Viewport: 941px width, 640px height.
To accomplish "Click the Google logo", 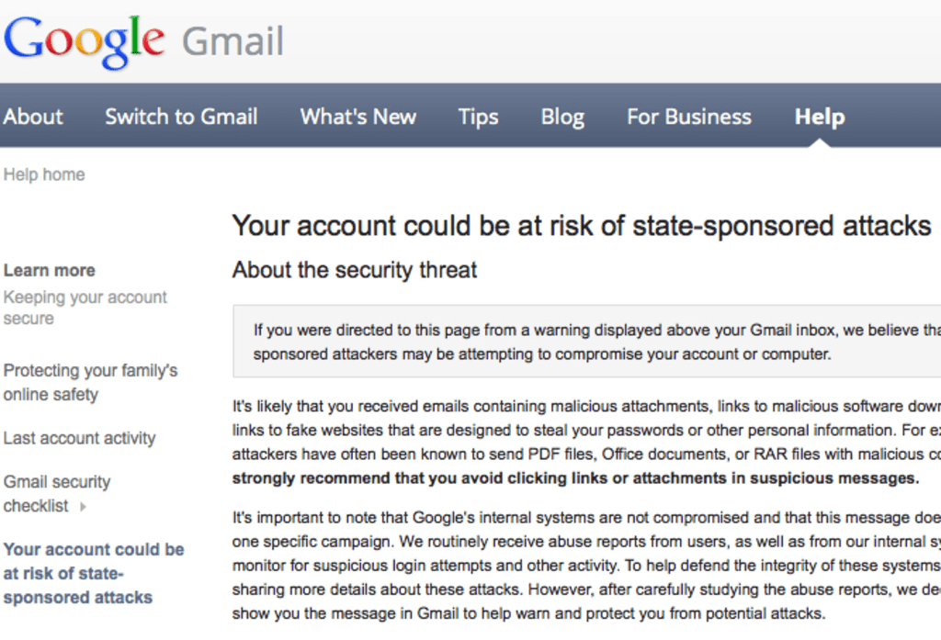I will (85, 41).
